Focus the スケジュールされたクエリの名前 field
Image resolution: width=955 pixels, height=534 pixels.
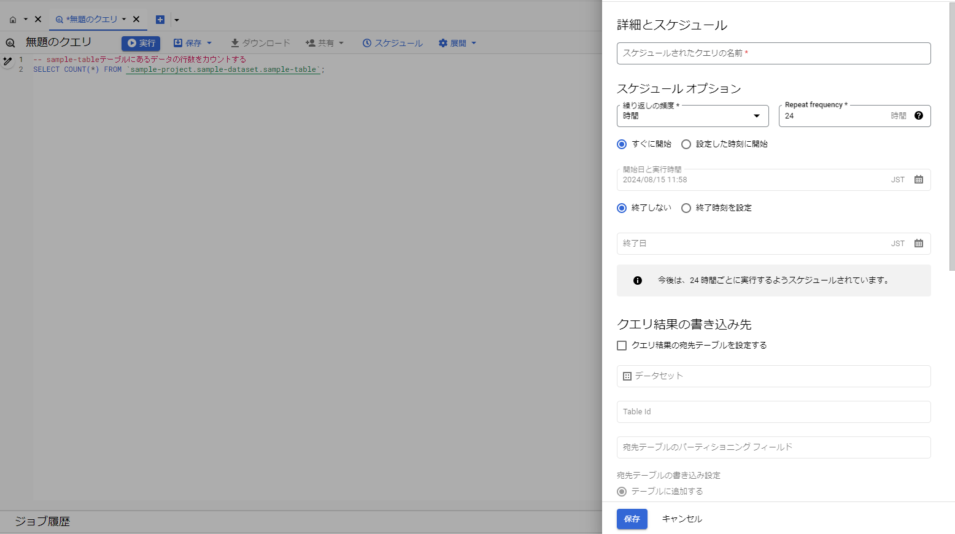point(773,53)
